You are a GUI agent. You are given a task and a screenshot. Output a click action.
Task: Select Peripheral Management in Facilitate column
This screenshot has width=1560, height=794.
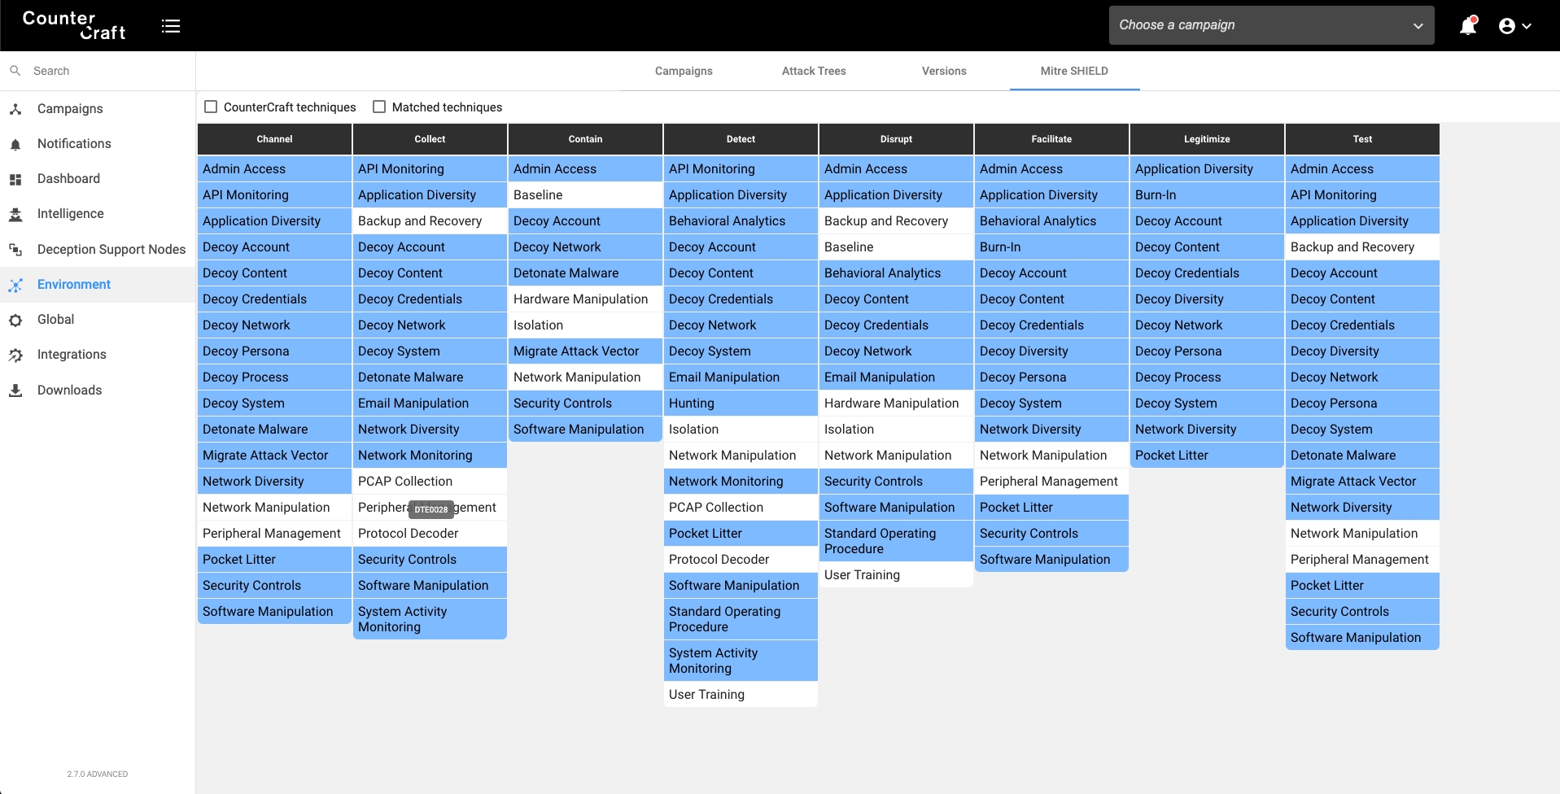point(1051,482)
